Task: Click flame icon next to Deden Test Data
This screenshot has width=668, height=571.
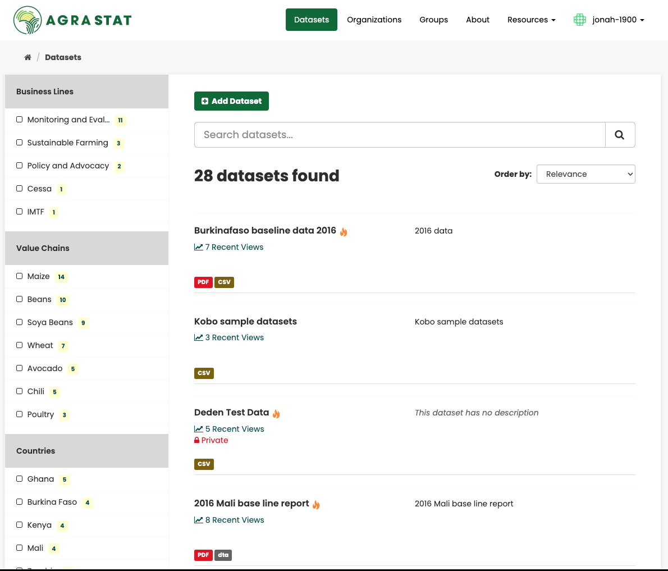Action: click(x=276, y=413)
